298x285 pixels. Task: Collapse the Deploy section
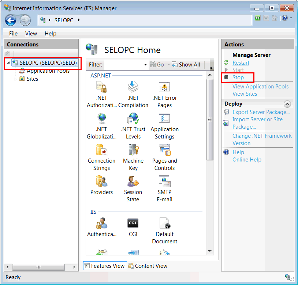point(287,104)
